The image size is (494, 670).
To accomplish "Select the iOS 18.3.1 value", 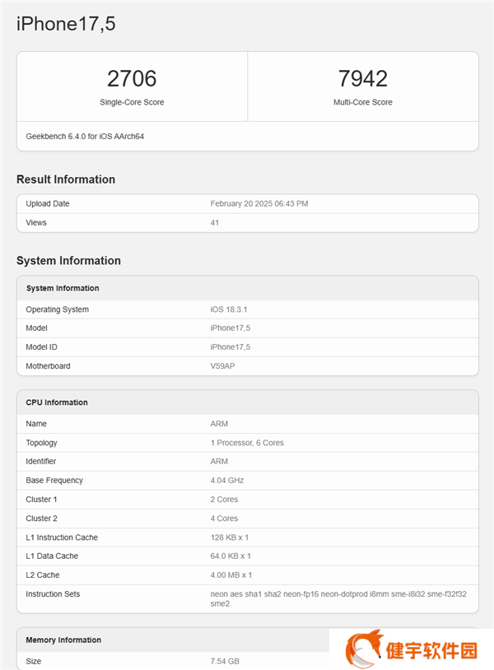I will pos(229,309).
